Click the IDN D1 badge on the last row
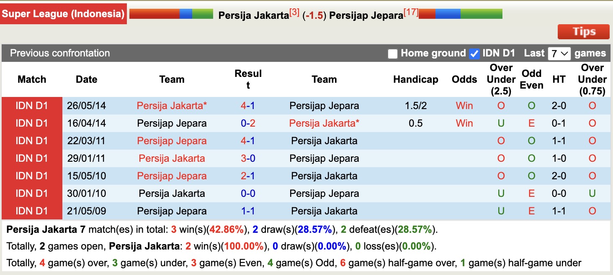This screenshot has height=275, width=613. (x=32, y=211)
